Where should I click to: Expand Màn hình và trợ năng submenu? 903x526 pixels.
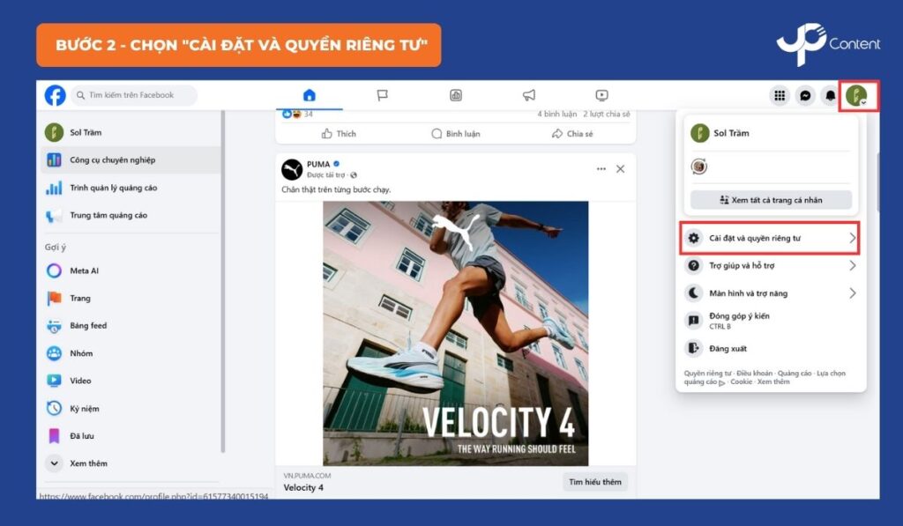(769, 293)
